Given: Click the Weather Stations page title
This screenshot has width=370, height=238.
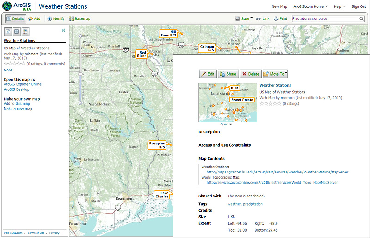Looking at the screenshot, I should [x=63, y=6].
